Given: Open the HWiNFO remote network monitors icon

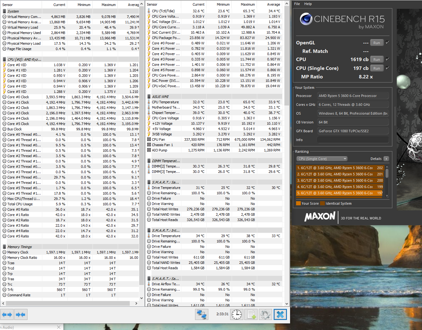Looking at the screenshot, I should 202,314.
